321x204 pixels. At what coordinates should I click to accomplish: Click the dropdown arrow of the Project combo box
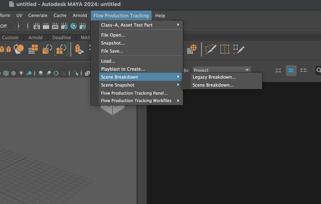pyautogui.click(x=247, y=70)
